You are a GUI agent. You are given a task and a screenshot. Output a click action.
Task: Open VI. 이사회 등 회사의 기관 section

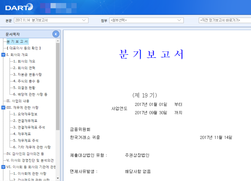[31, 167]
